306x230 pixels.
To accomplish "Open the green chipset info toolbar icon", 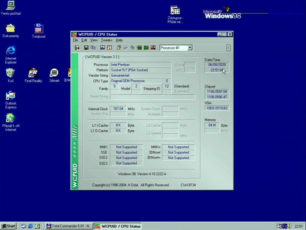I will coord(139,48).
